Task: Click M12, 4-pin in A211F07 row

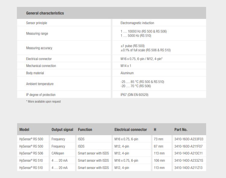Action: (122, 146)
